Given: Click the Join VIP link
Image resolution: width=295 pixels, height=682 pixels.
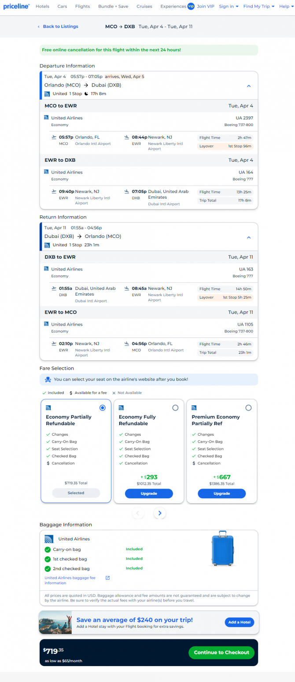Looking at the screenshot, I should (206, 7).
